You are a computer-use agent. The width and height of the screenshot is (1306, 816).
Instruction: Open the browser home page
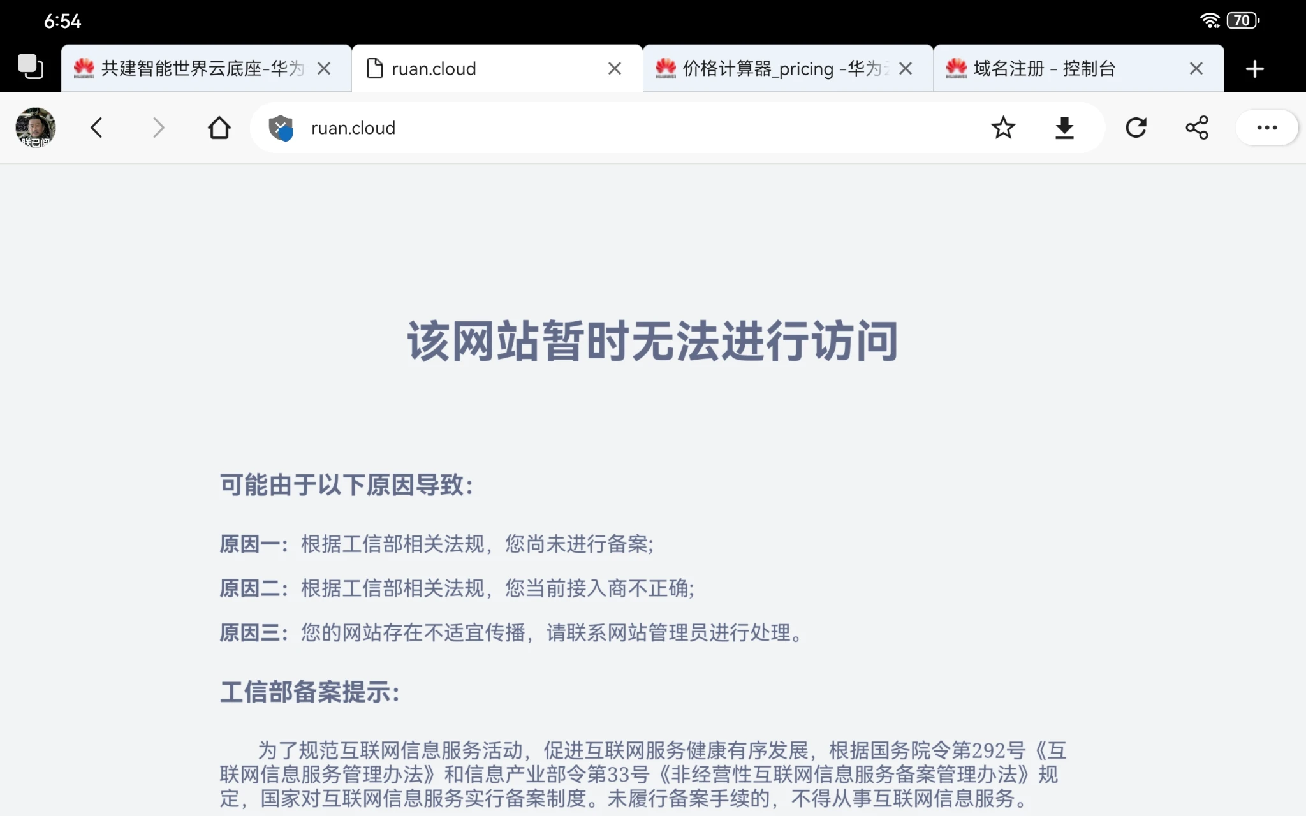click(219, 127)
